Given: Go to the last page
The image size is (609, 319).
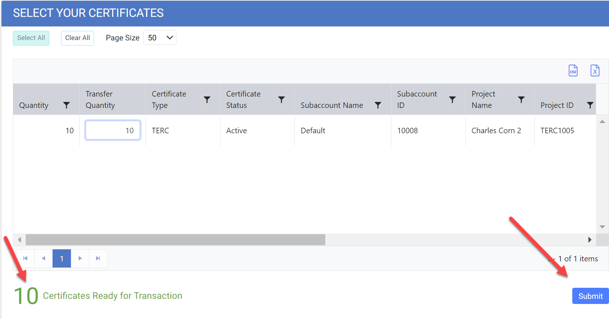Looking at the screenshot, I should point(98,258).
